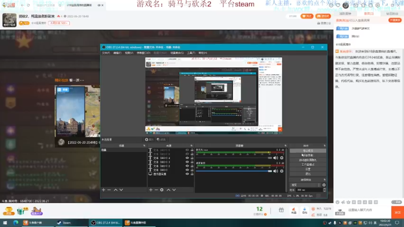The height and width of the screenshot is (227, 404).
Task: Undock the Controls panel via header icon
Action: (x=324, y=146)
